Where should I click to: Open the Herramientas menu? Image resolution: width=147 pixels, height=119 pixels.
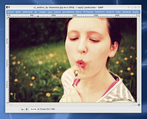68,12
